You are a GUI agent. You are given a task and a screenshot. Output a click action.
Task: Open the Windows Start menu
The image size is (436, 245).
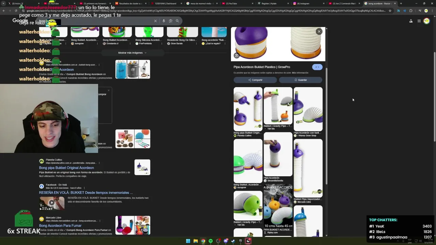pyautogui.click(x=188, y=241)
